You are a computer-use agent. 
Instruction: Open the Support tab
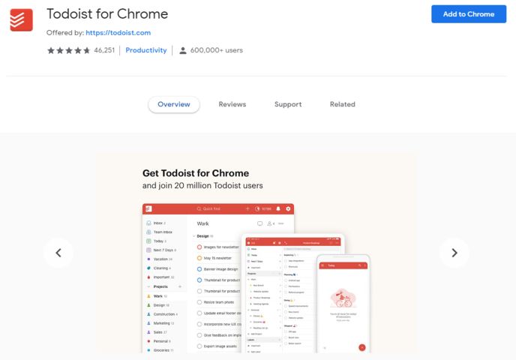coord(288,104)
